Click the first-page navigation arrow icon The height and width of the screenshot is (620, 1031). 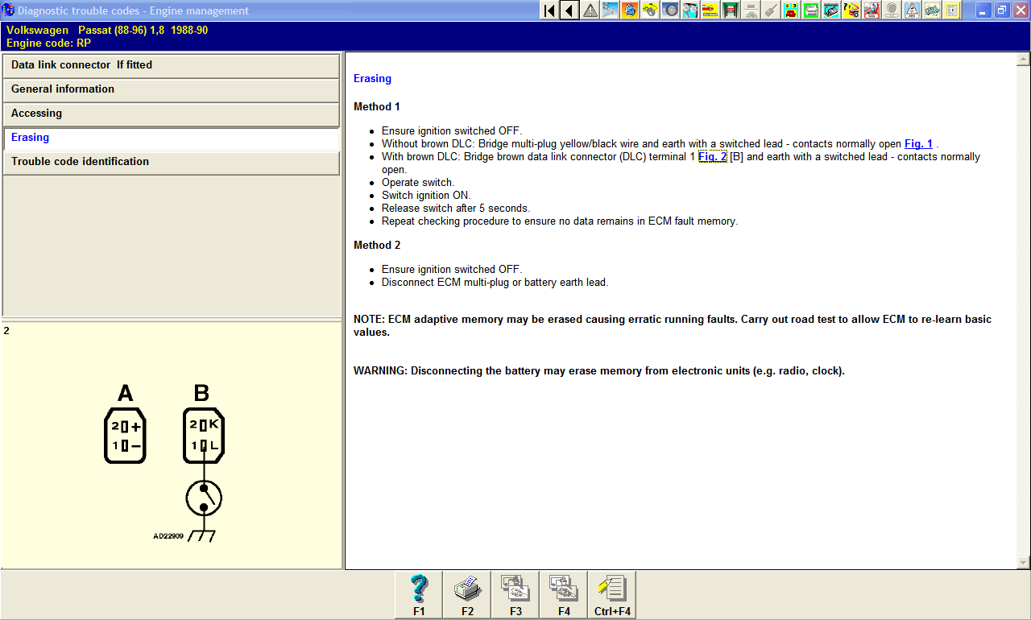(549, 10)
